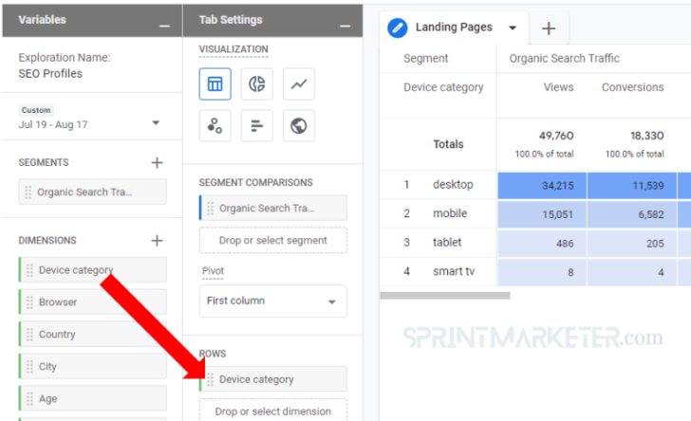Select the Browser dimension
The width and height of the screenshot is (691, 421).
pyautogui.click(x=93, y=302)
